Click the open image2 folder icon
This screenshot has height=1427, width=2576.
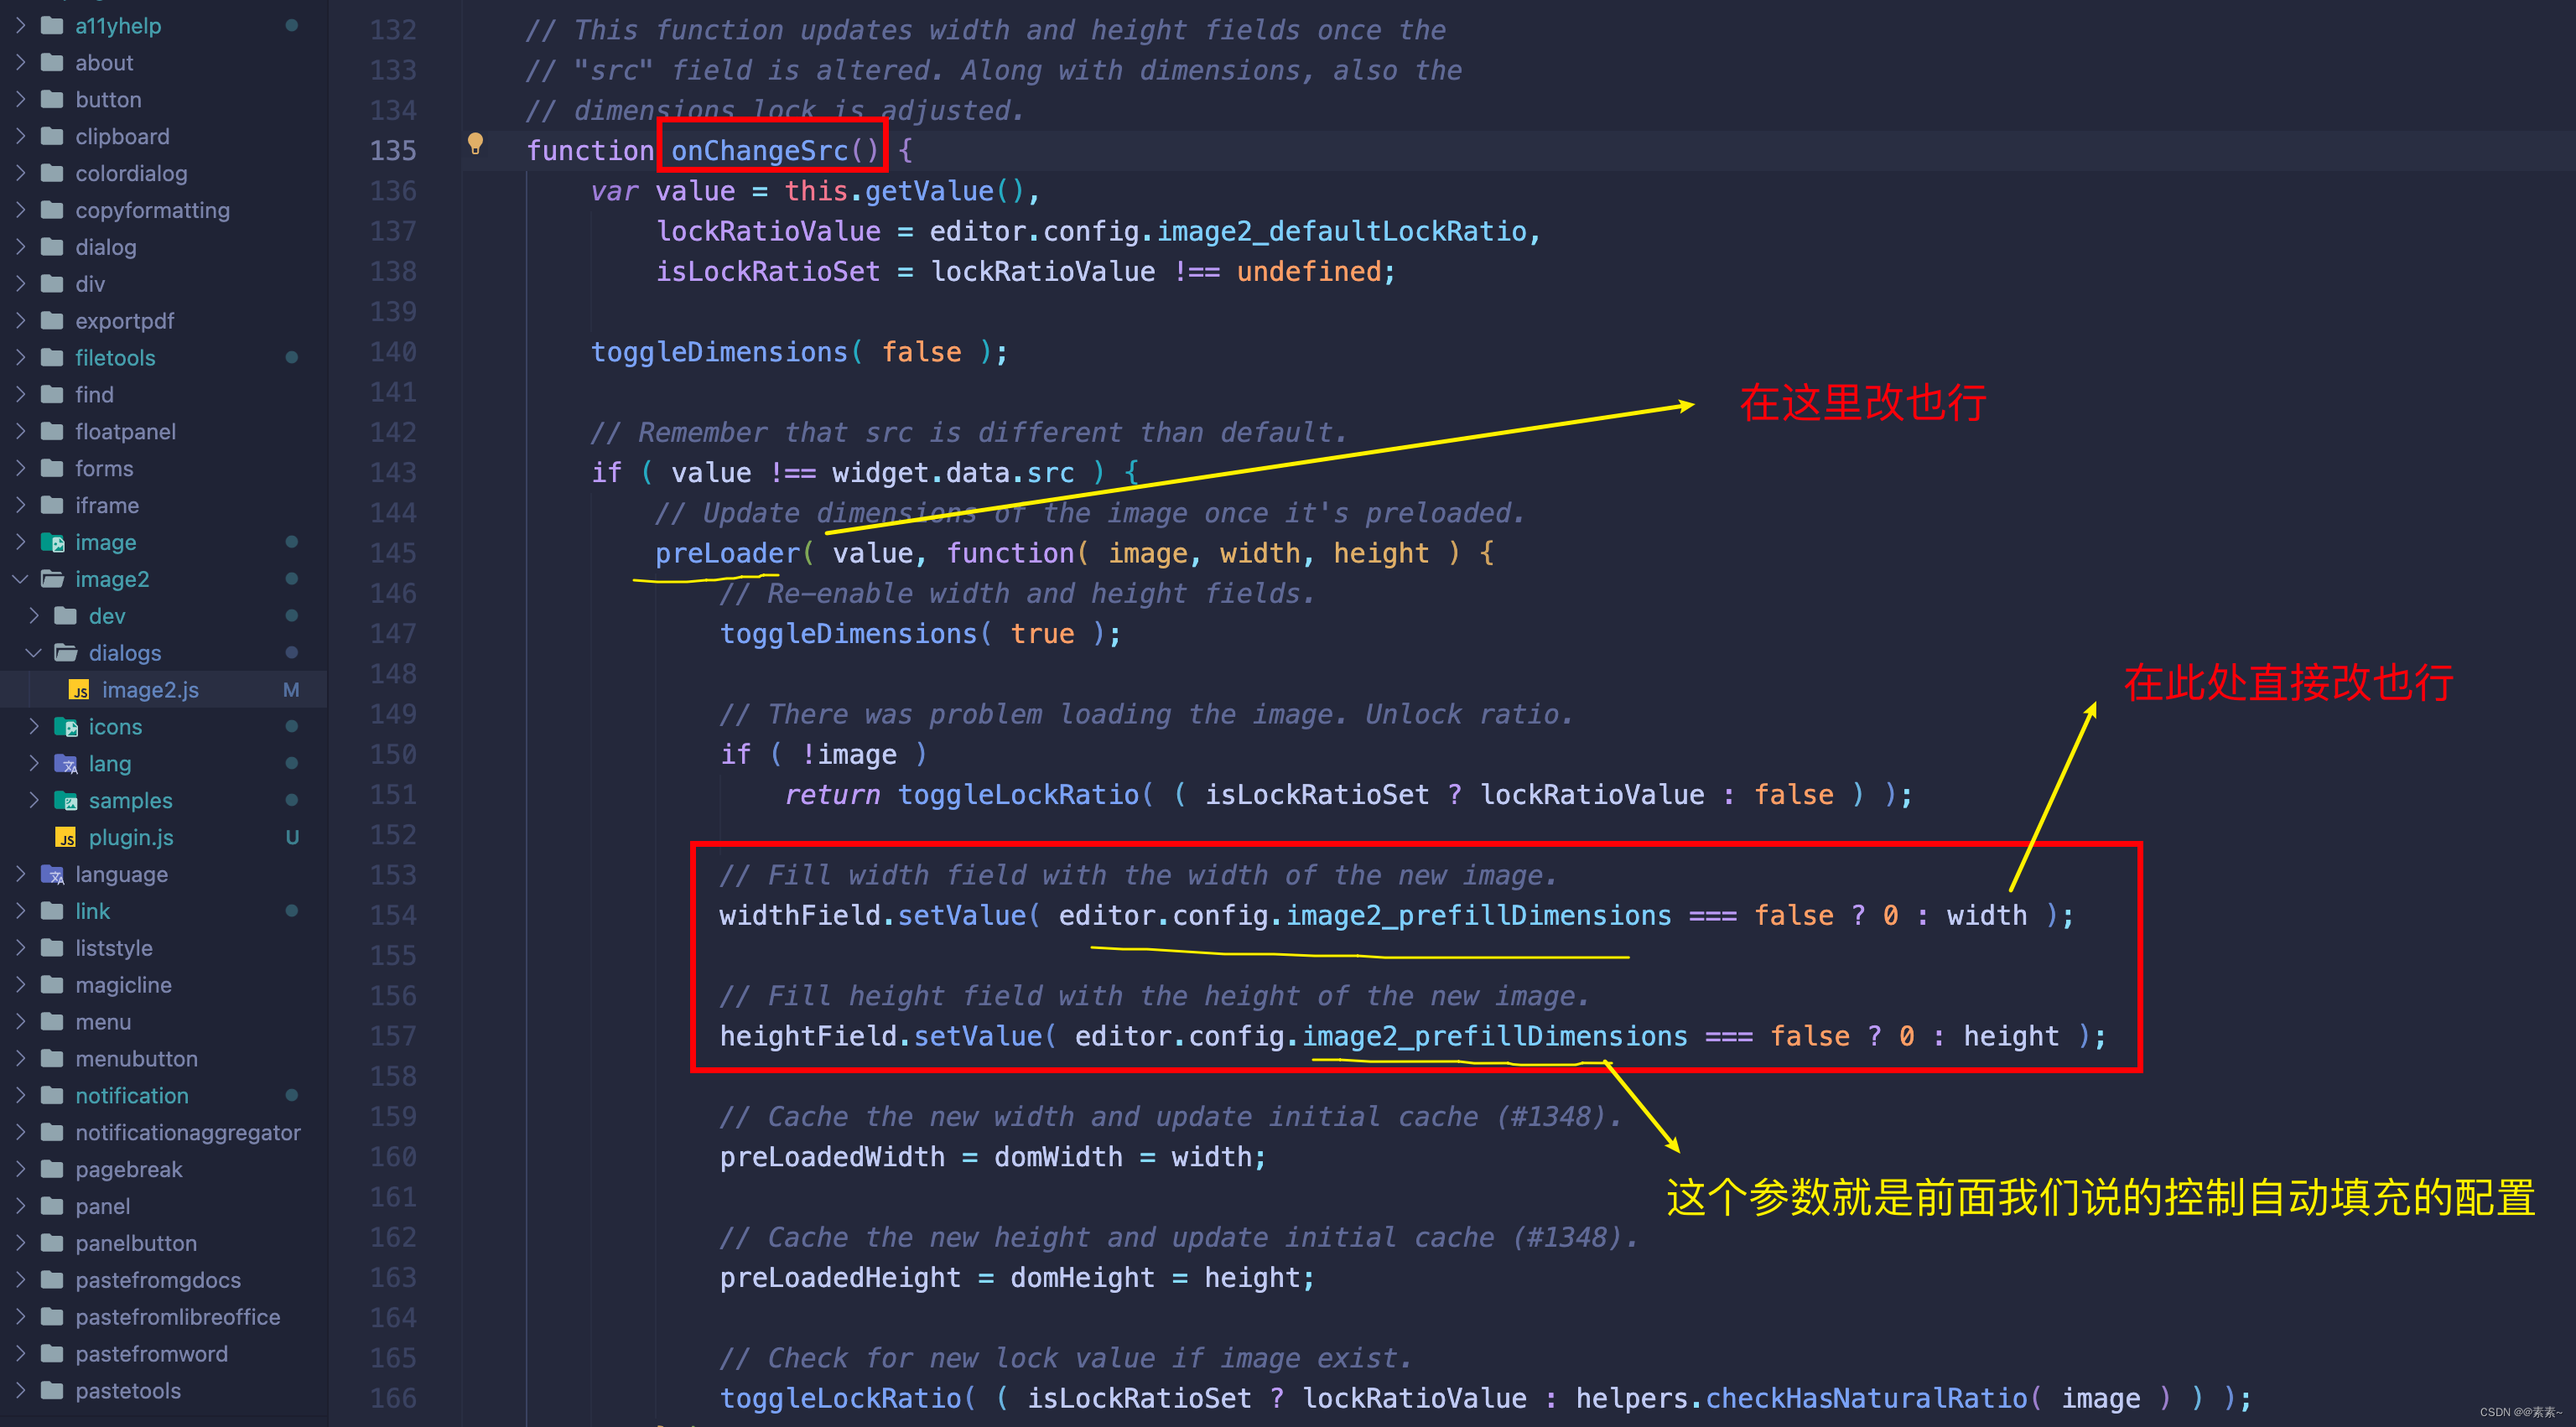(x=52, y=579)
